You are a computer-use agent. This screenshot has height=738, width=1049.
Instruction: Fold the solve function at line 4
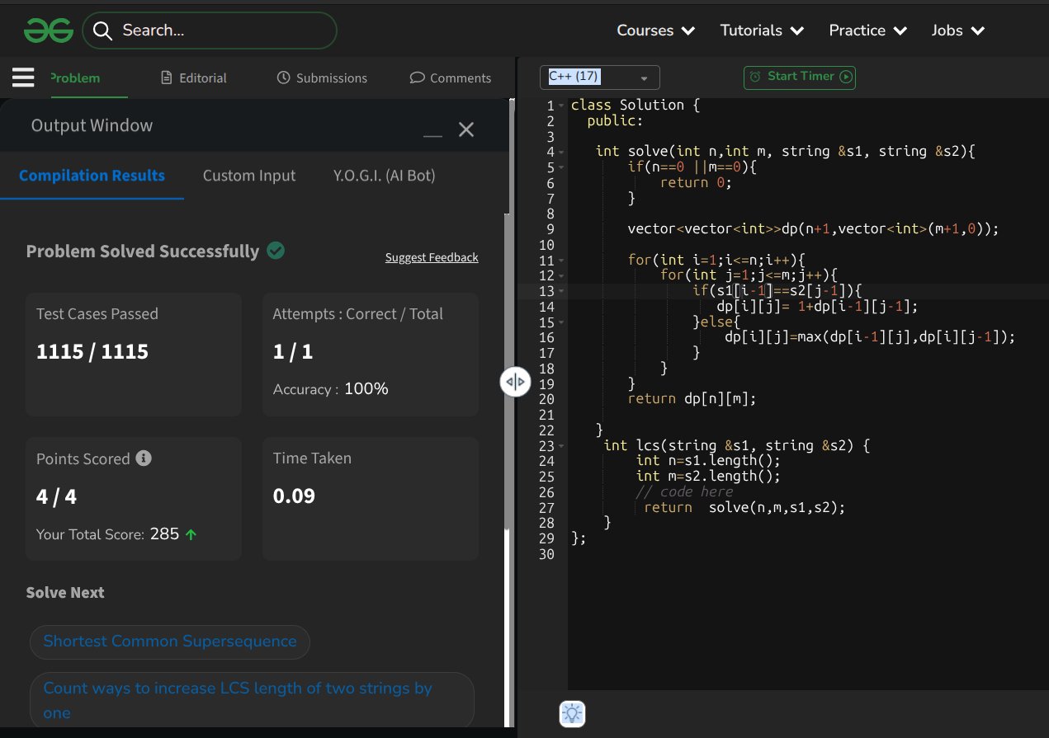click(x=562, y=152)
